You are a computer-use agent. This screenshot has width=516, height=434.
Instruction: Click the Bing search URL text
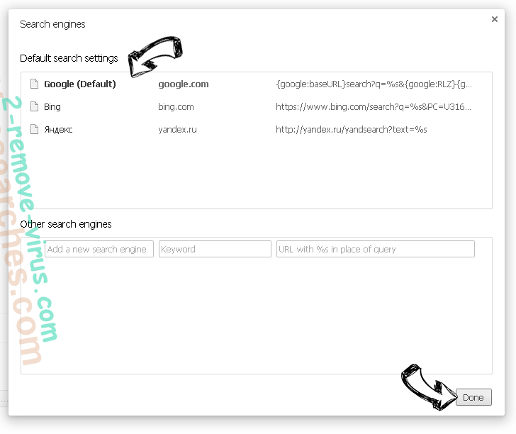(x=374, y=107)
